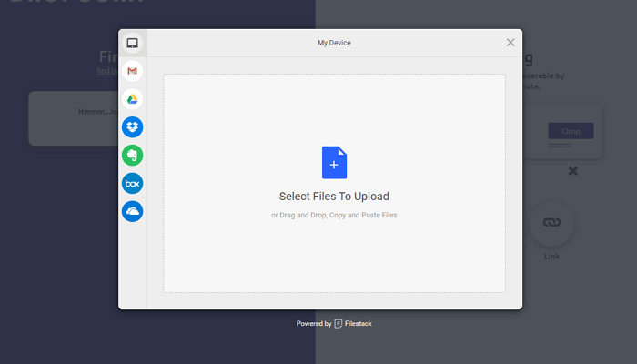The height and width of the screenshot is (364, 637).
Task: Open the Evernote upload source
Action: [133, 156]
